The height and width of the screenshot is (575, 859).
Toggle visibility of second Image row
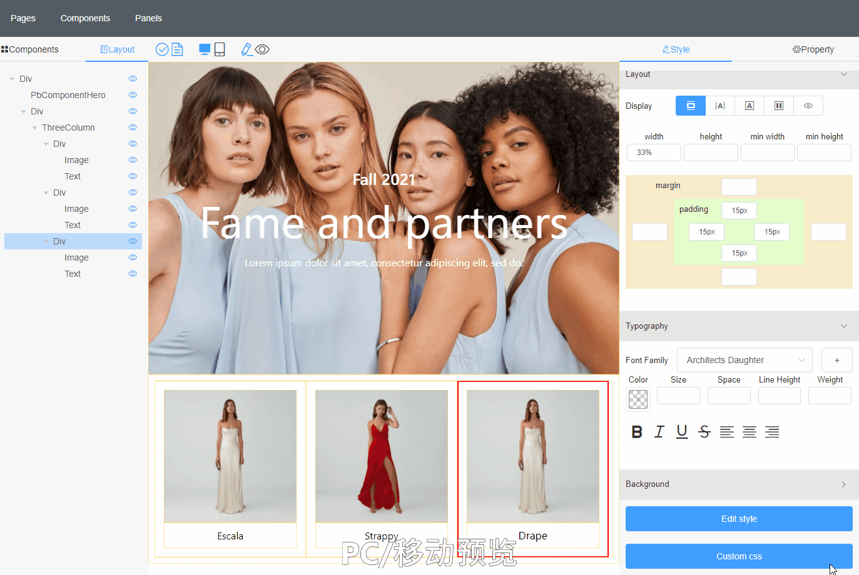[133, 209]
